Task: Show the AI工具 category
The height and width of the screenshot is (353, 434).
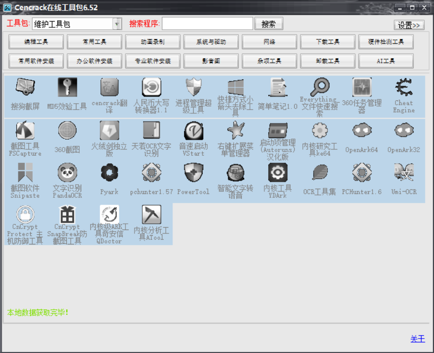Action: point(386,61)
